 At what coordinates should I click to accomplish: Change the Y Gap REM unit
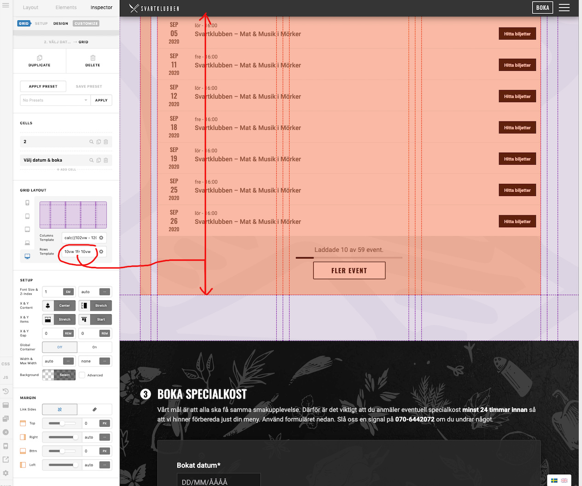point(105,333)
